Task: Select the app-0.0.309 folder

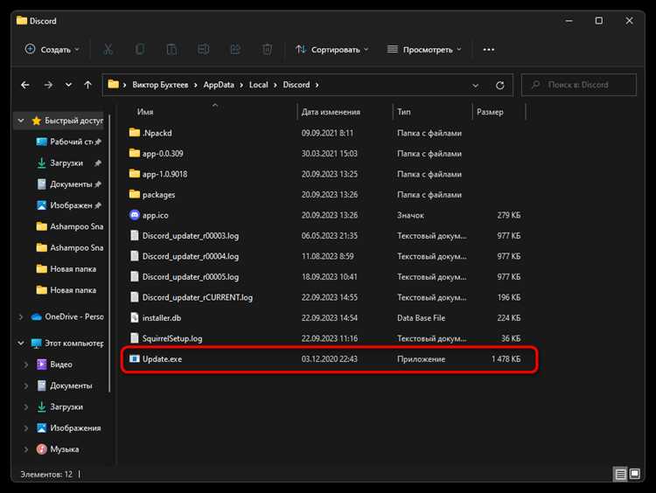Action: [163, 154]
